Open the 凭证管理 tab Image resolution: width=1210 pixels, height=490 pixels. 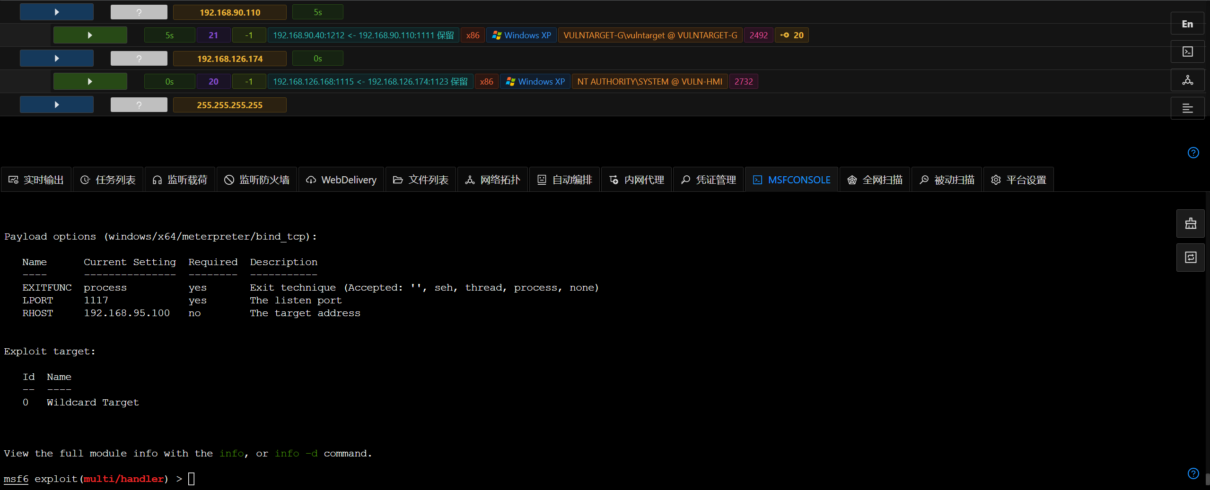click(x=709, y=180)
